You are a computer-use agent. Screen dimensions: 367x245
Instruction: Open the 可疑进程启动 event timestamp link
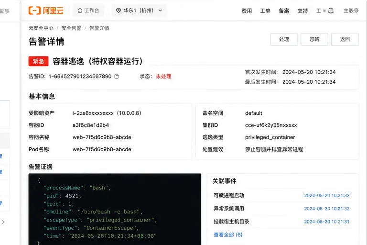pos(327,196)
